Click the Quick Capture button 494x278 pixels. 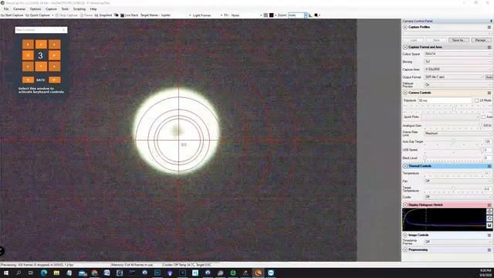(38, 15)
